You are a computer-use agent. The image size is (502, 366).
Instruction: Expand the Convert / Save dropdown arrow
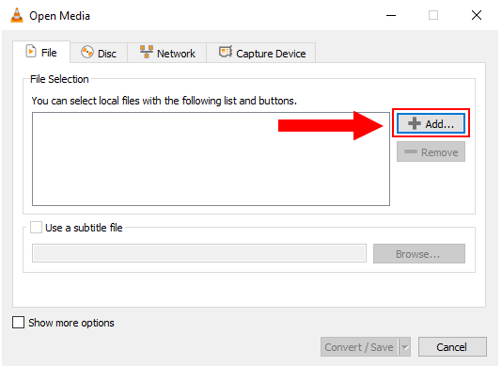pos(405,347)
